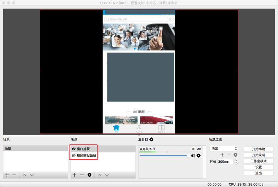The height and width of the screenshot is (187, 278).
Task: Click the 0.0 dB level readout
Action: (196, 149)
